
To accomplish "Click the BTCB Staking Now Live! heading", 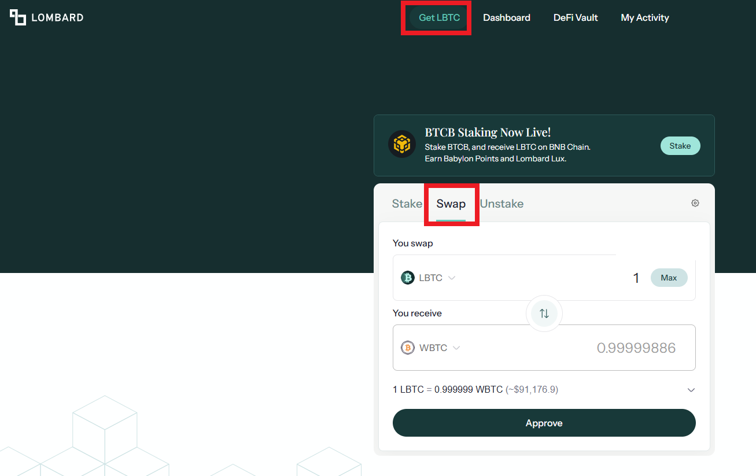I will point(488,132).
